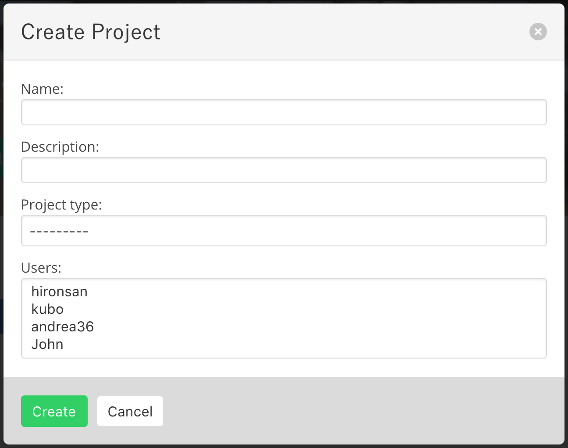Screen dimensions: 568x448
Task: Pick John from the Users list
Action: [47, 345]
